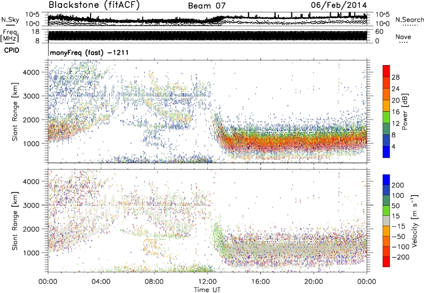
Task: Click the '3000' tick on the velocity panel
Action: tap(31, 205)
